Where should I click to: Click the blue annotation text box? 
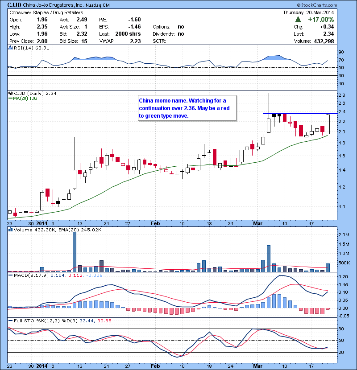187,108
